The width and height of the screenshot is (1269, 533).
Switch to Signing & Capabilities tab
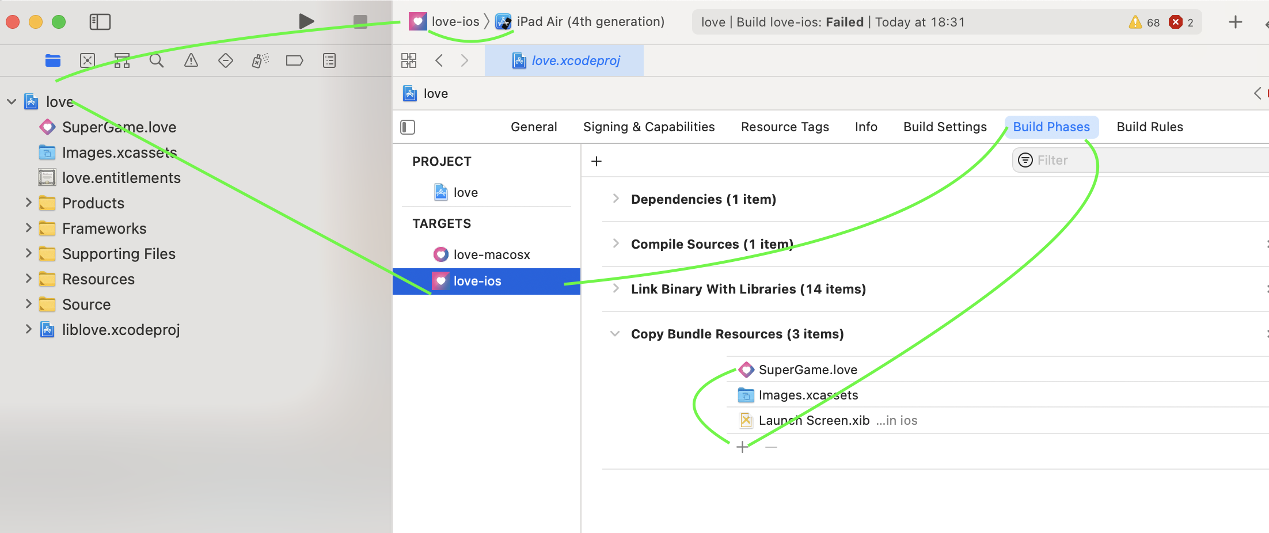click(x=649, y=127)
